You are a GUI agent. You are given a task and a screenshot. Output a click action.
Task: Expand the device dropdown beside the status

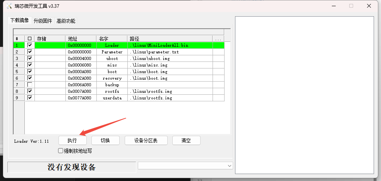point(229,166)
